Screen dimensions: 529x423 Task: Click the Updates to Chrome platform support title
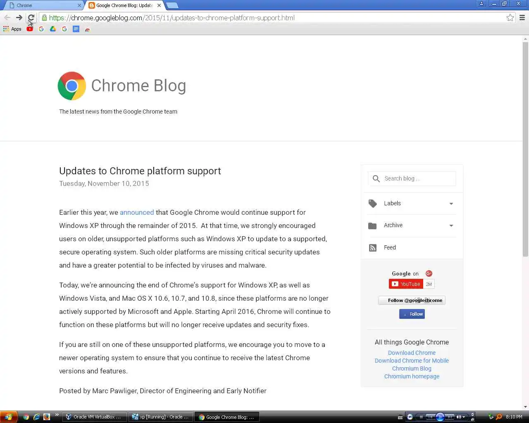click(x=140, y=171)
